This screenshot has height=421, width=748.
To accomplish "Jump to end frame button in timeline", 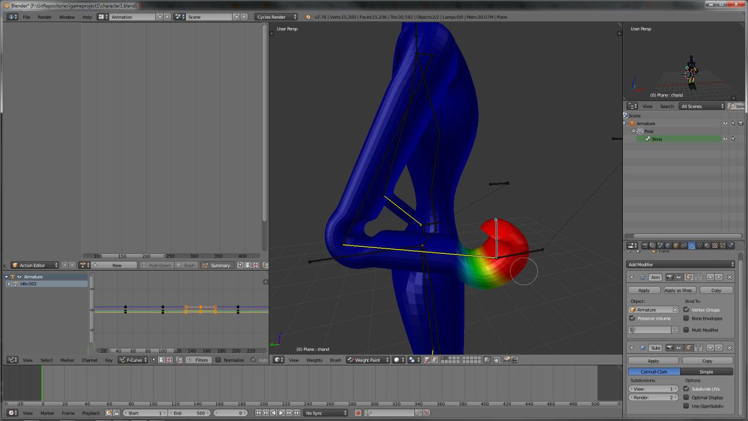I will point(296,413).
